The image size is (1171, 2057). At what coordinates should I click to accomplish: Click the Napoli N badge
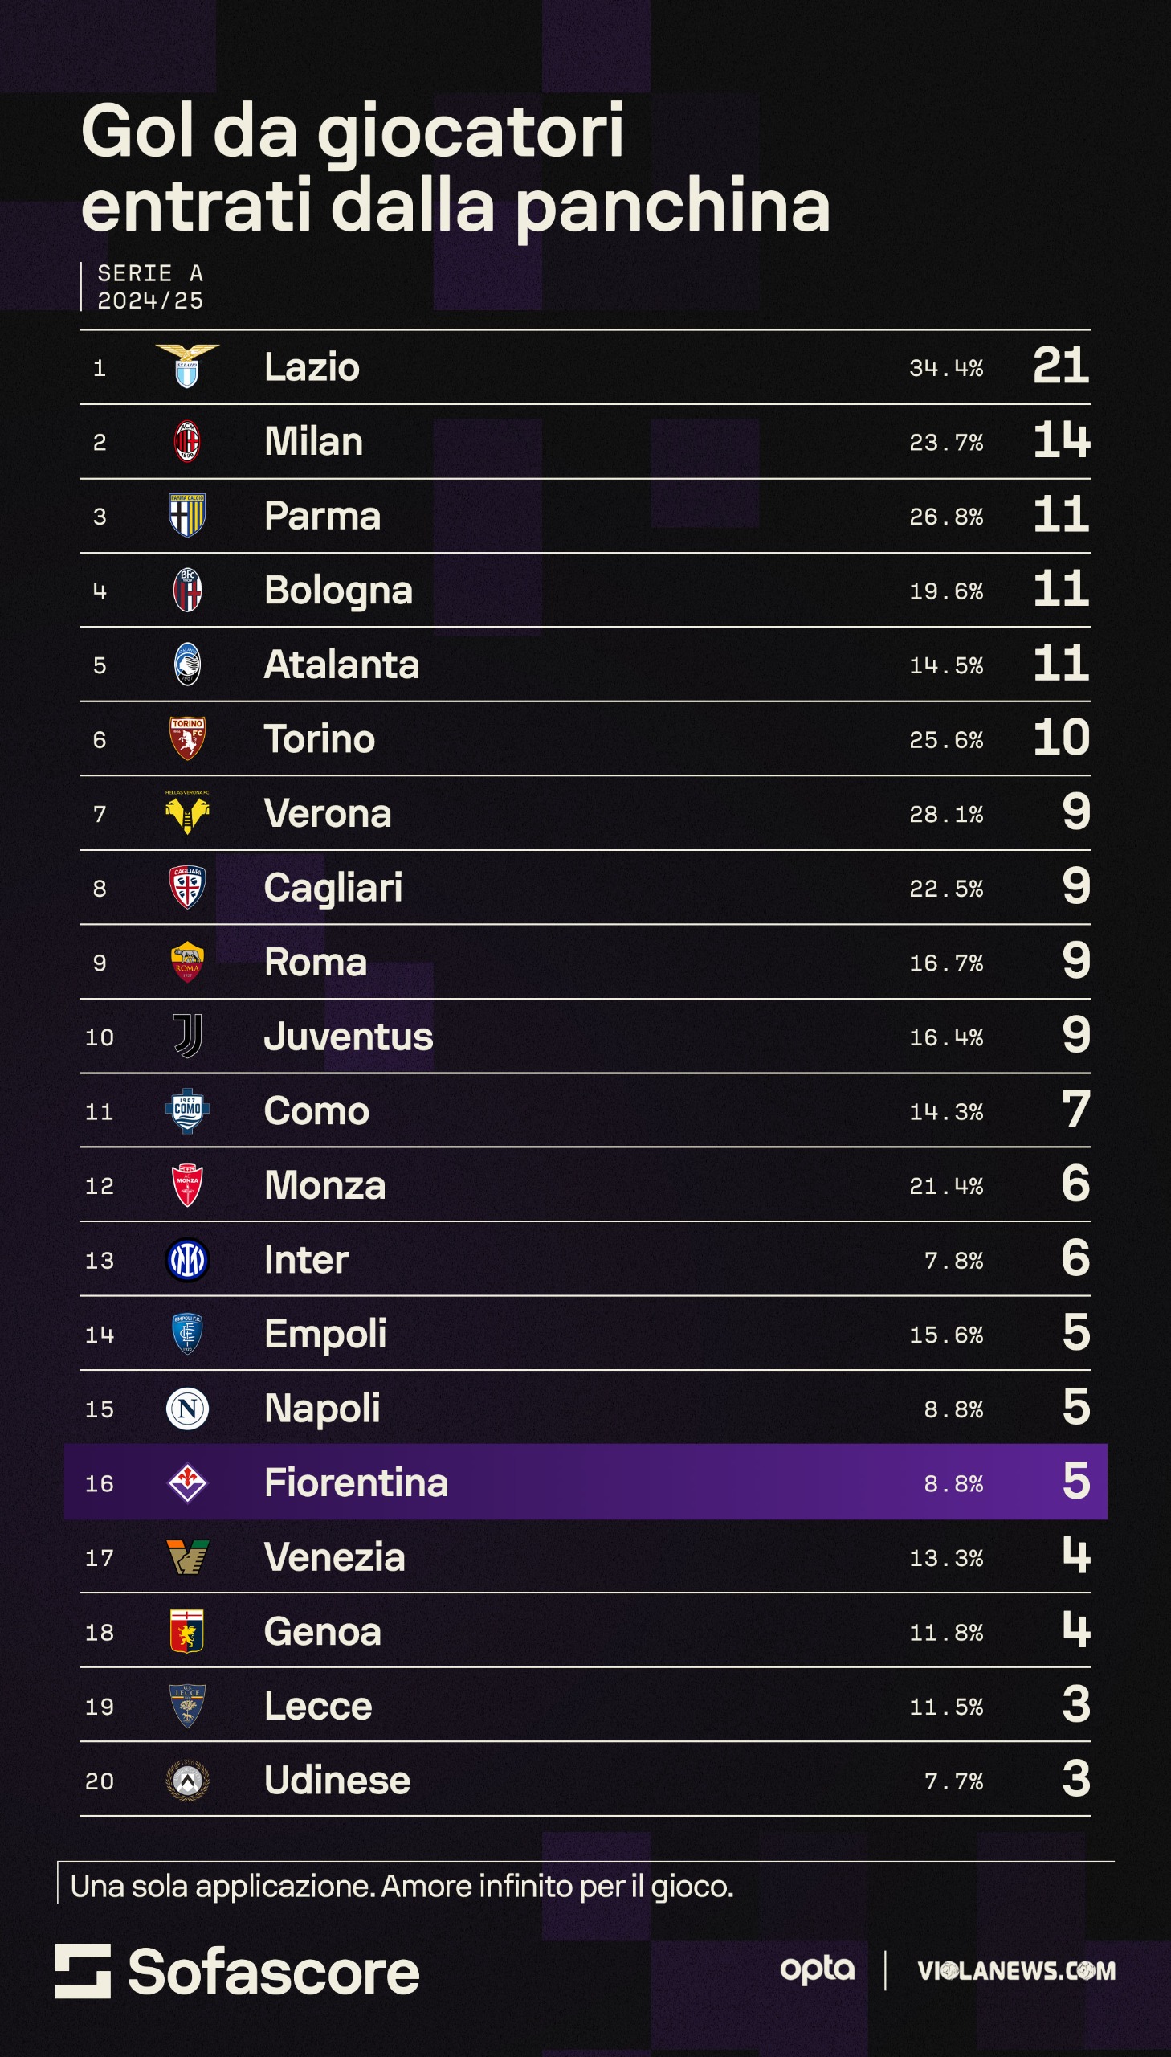pyautogui.click(x=187, y=1409)
